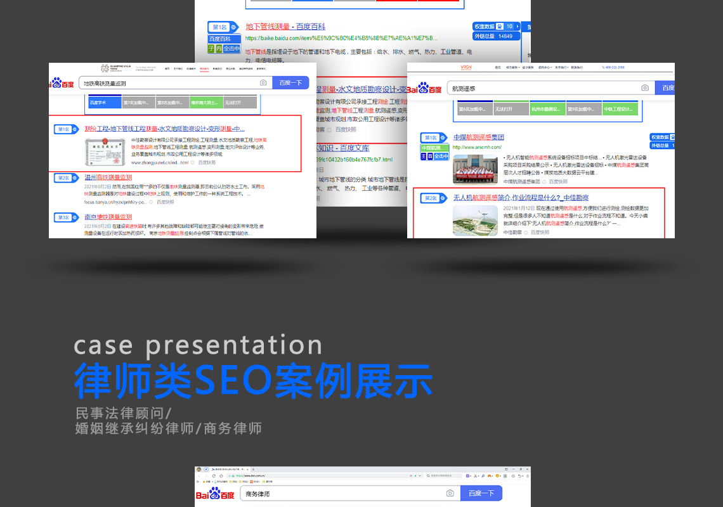Click the Baidu logo beside 航测遥感 search
Image resolution: width=723 pixels, height=507 pixels.
425,89
